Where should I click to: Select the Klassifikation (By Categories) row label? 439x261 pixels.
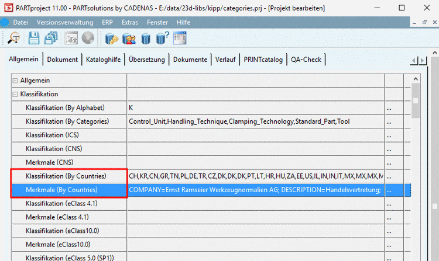67,121
